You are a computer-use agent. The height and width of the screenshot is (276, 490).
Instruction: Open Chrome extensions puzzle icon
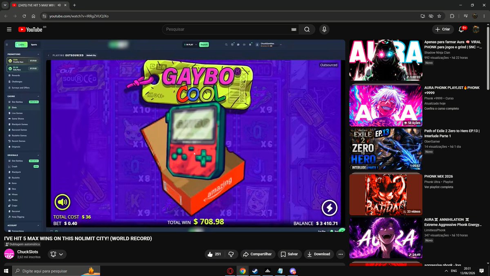(x=452, y=16)
